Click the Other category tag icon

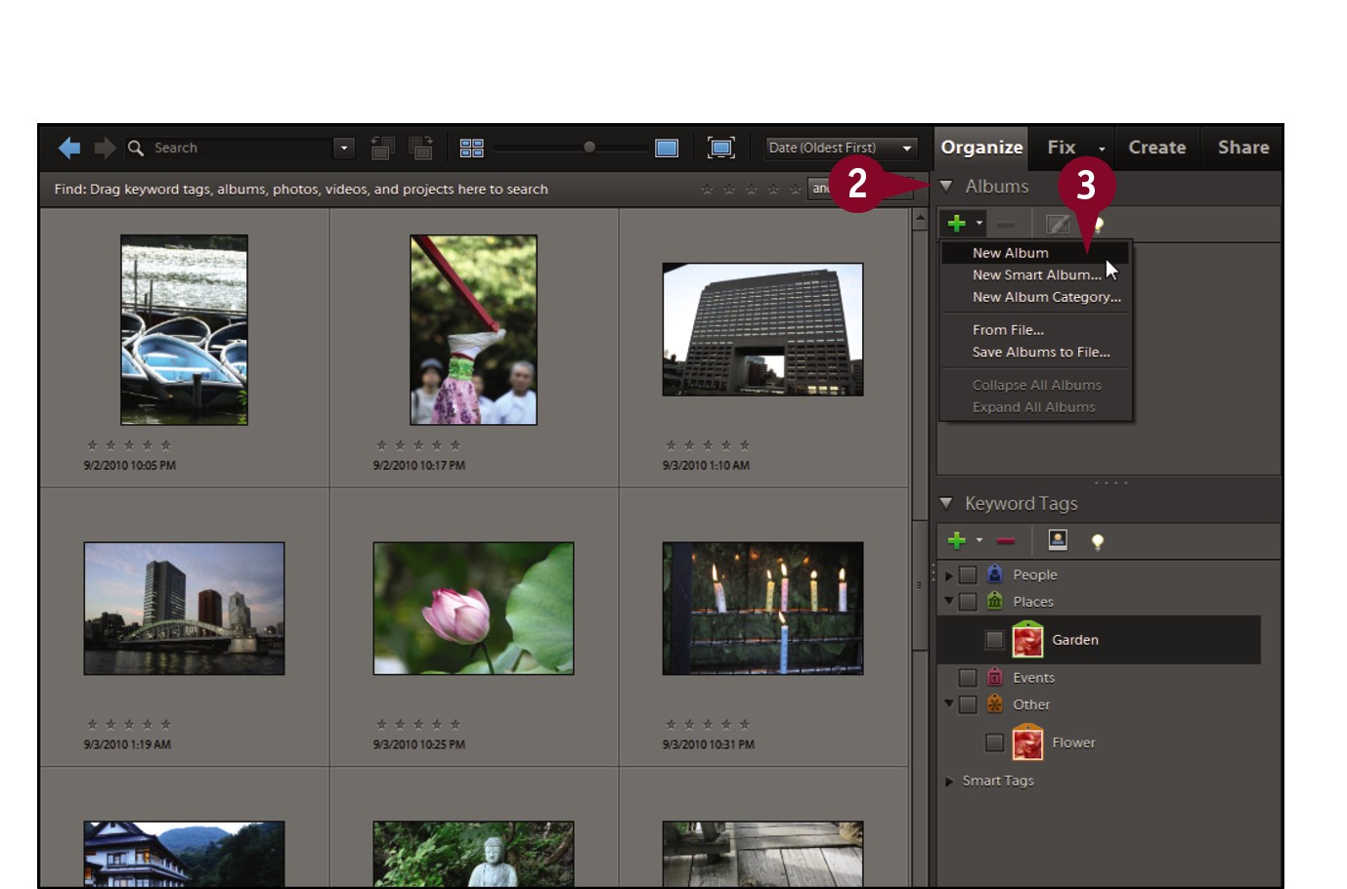(x=994, y=703)
